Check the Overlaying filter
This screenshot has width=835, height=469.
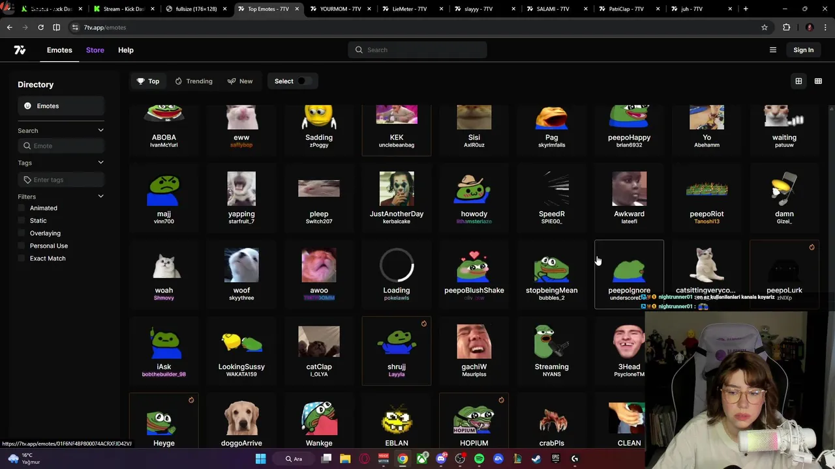coord(22,233)
